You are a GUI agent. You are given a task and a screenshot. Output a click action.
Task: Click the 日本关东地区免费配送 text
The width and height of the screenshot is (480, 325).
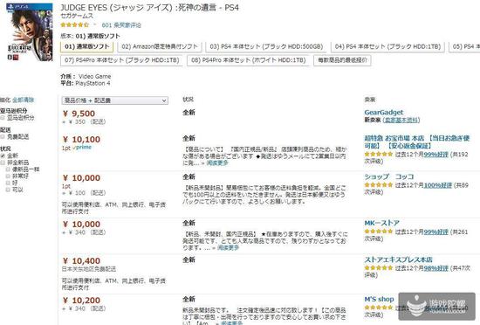point(89,269)
